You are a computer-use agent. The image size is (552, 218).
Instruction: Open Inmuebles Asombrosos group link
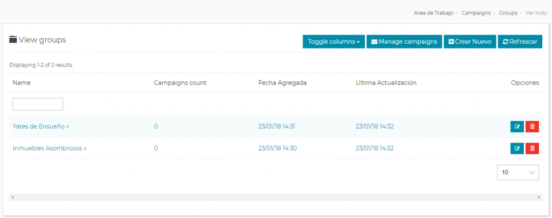click(50, 148)
